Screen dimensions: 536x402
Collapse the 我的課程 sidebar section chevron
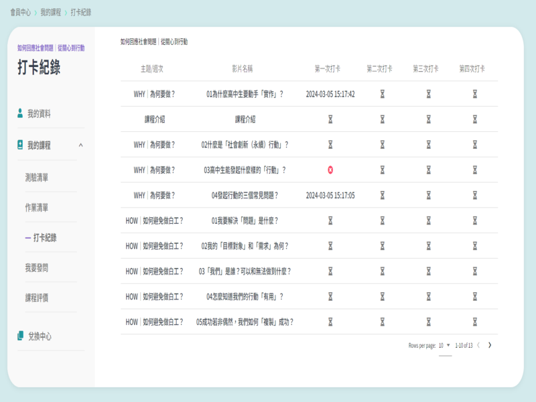(x=80, y=145)
